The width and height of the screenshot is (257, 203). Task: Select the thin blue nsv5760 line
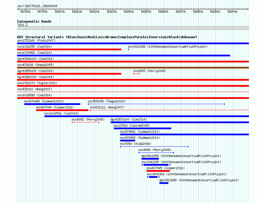tap(154, 147)
